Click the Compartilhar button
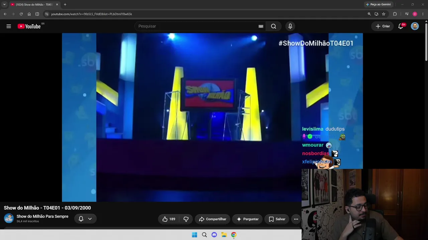This screenshot has height=240, width=428. (213, 219)
